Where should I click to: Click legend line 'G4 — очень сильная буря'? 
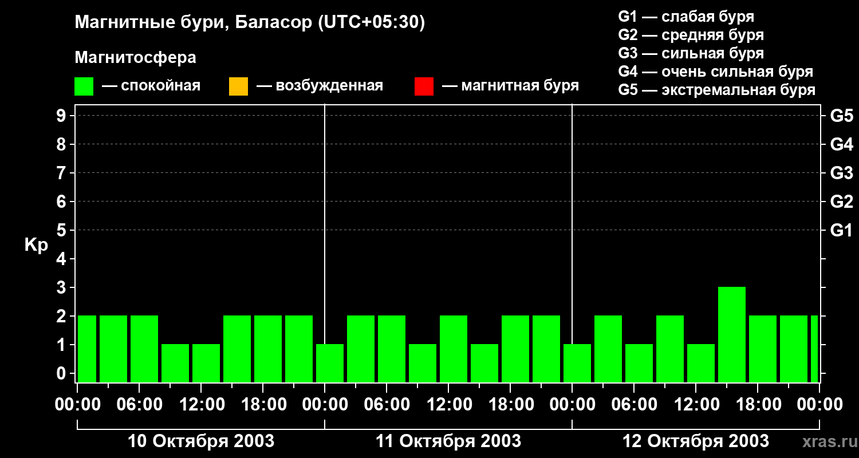click(715, 72)
